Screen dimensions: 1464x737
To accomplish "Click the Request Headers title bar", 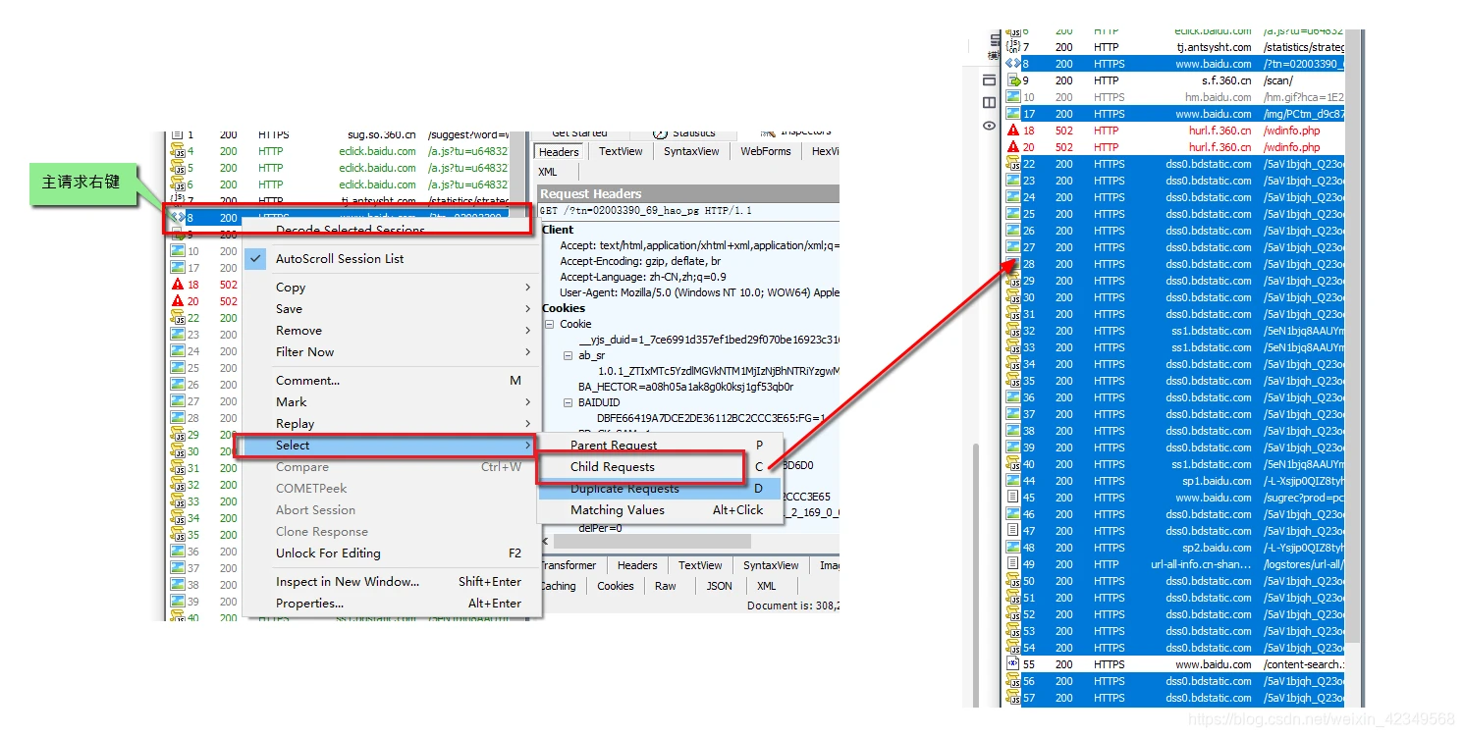I will coord(687,194).
